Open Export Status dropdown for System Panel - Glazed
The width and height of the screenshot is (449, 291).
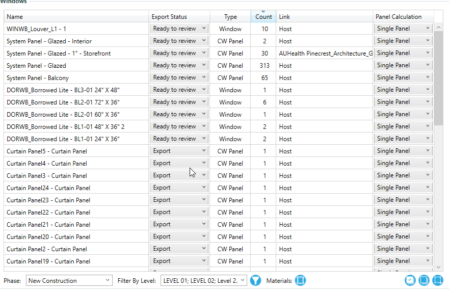point(179,65)
